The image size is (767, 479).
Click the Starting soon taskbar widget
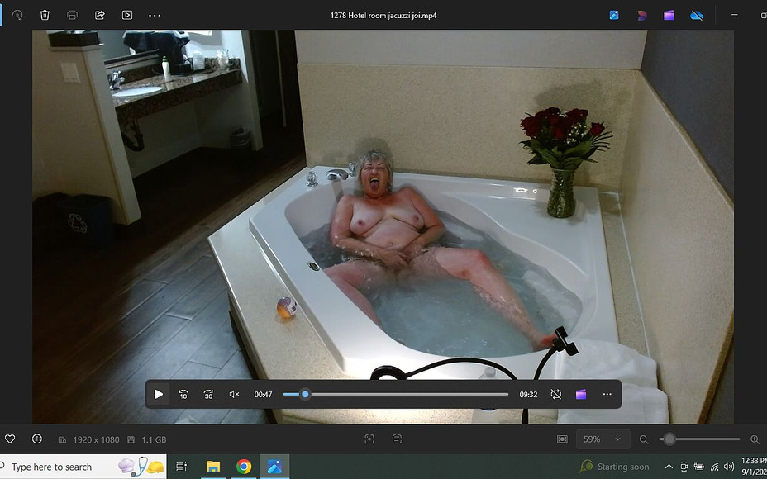click(x=615, y=467)
